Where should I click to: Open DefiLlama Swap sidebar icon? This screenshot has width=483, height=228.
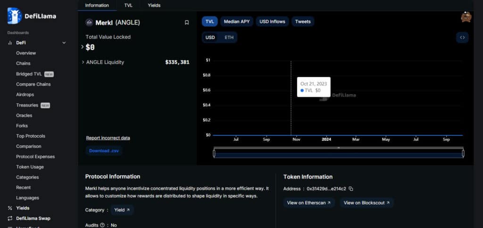pyautogui.click(x=10, y=218)
